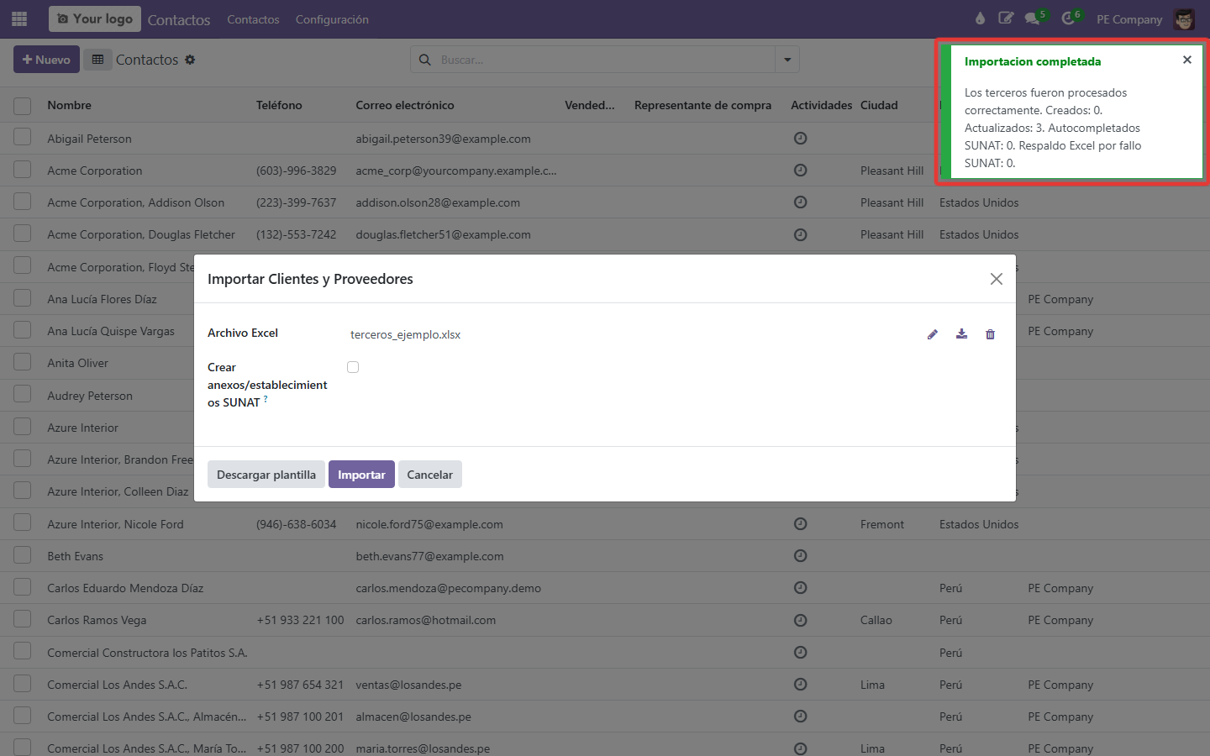
Task: Open Ana Lucía Quispe Vargas contact row
Action: 111,331
